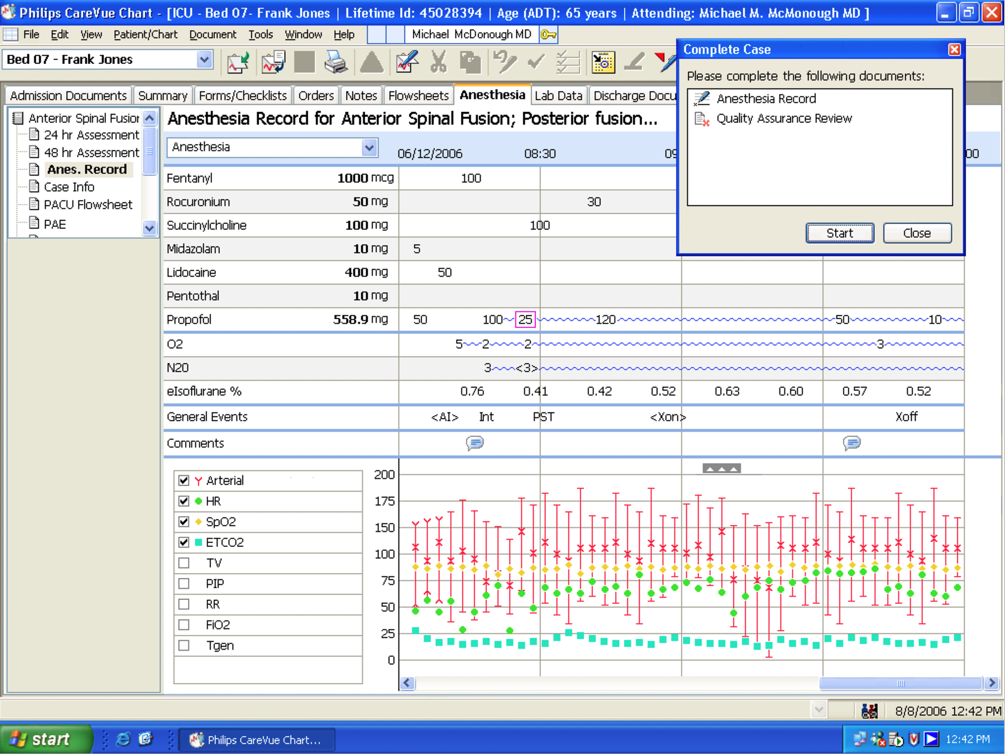This screenshot has height=754, width=1005.
Task: Open the Patient/Chart menu
Action: pos(145,34)
